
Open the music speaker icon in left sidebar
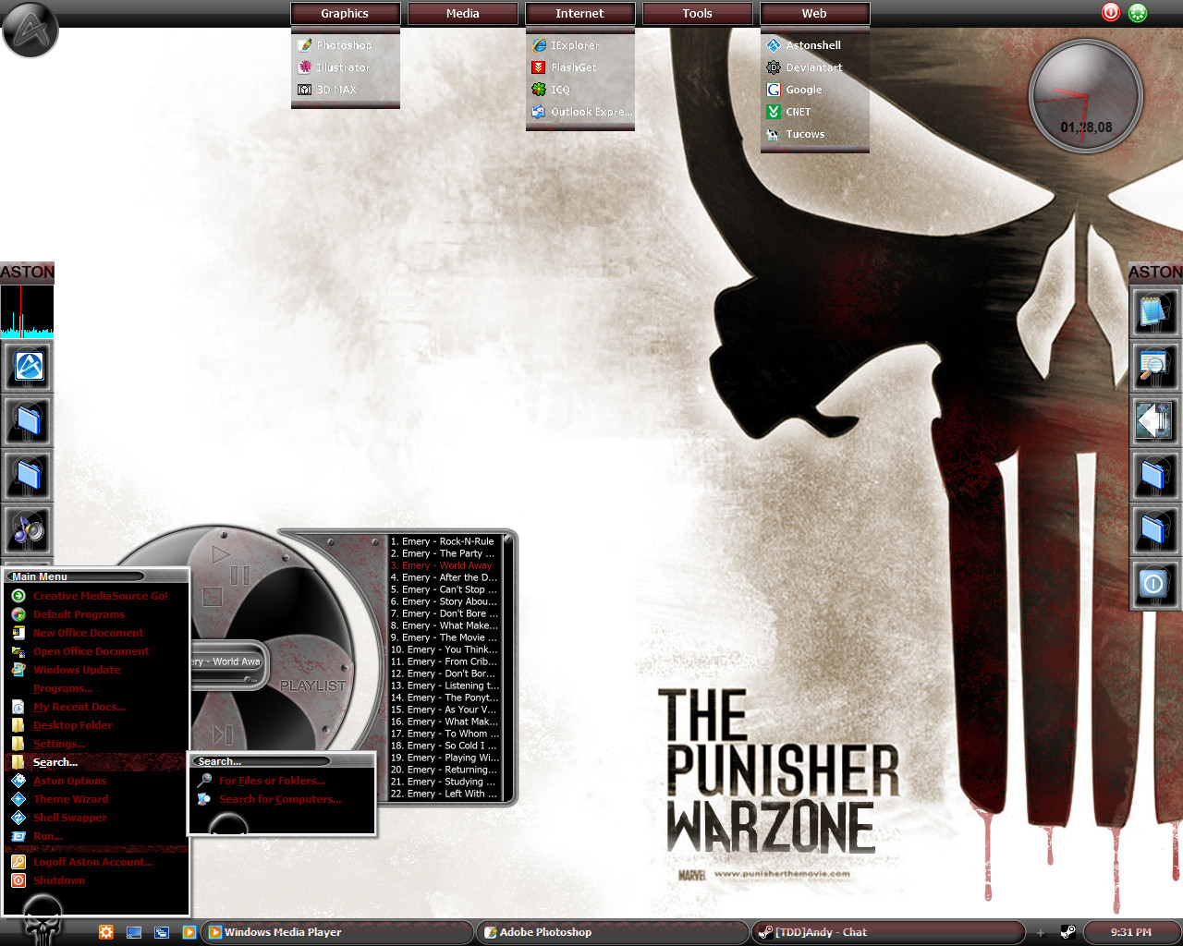(29, 529)
